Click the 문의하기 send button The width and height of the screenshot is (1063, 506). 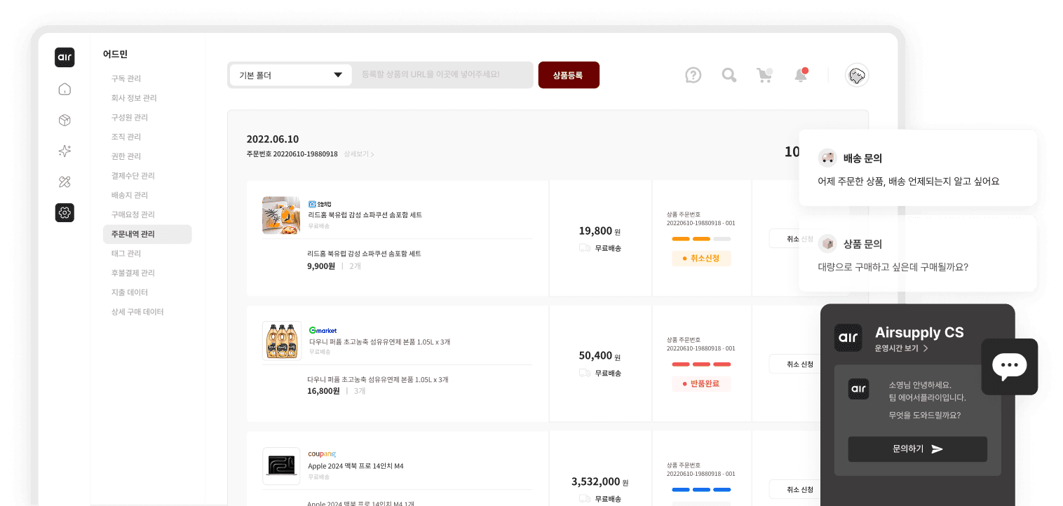(x=918, y=449)
